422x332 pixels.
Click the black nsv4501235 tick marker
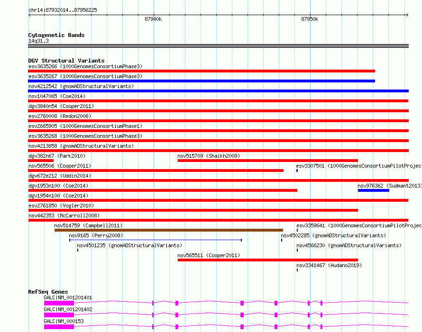(x=78, y=250)
